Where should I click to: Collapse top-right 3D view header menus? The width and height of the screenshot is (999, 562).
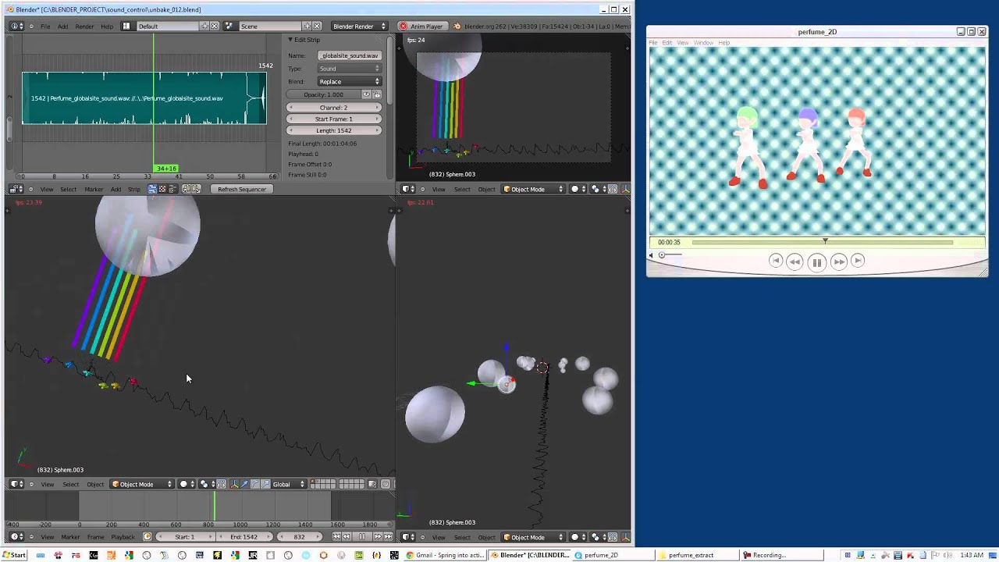[423, 189]
